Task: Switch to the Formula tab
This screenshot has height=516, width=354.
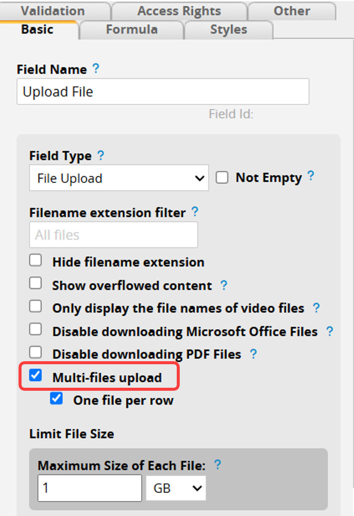Action: point(132,30)
